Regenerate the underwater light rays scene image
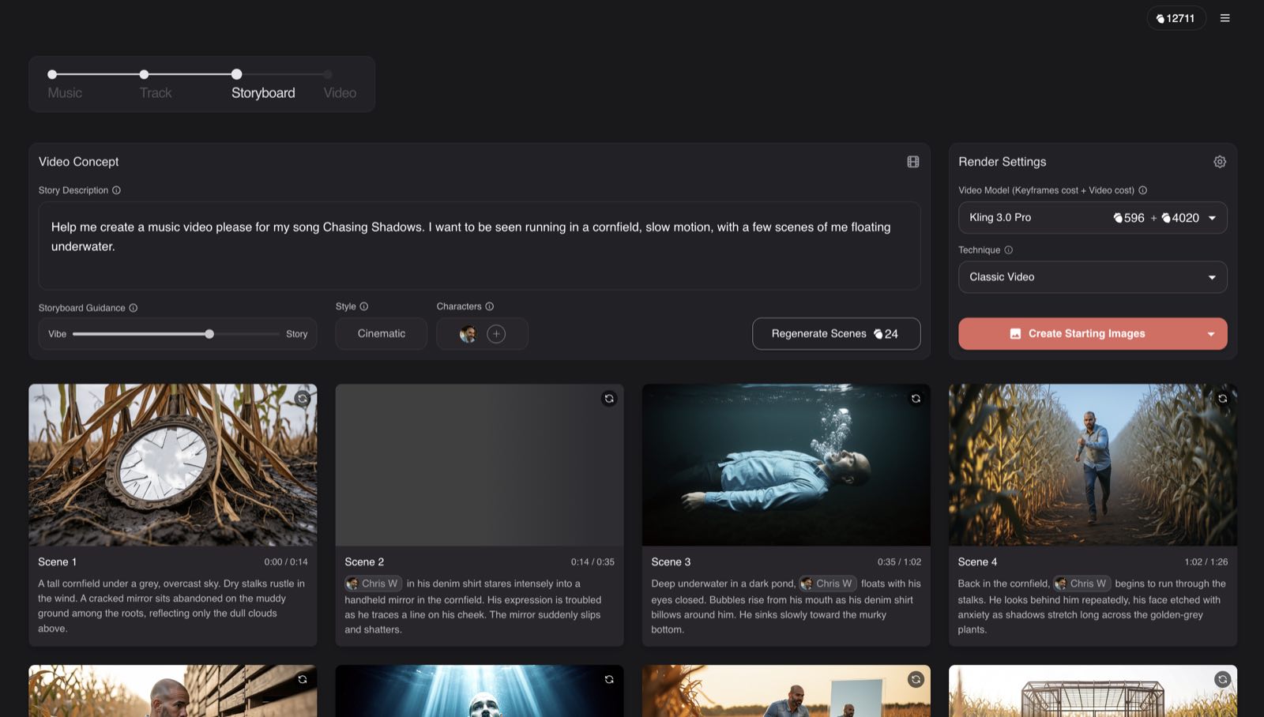 pyautogui.click(x=609, y=679)
